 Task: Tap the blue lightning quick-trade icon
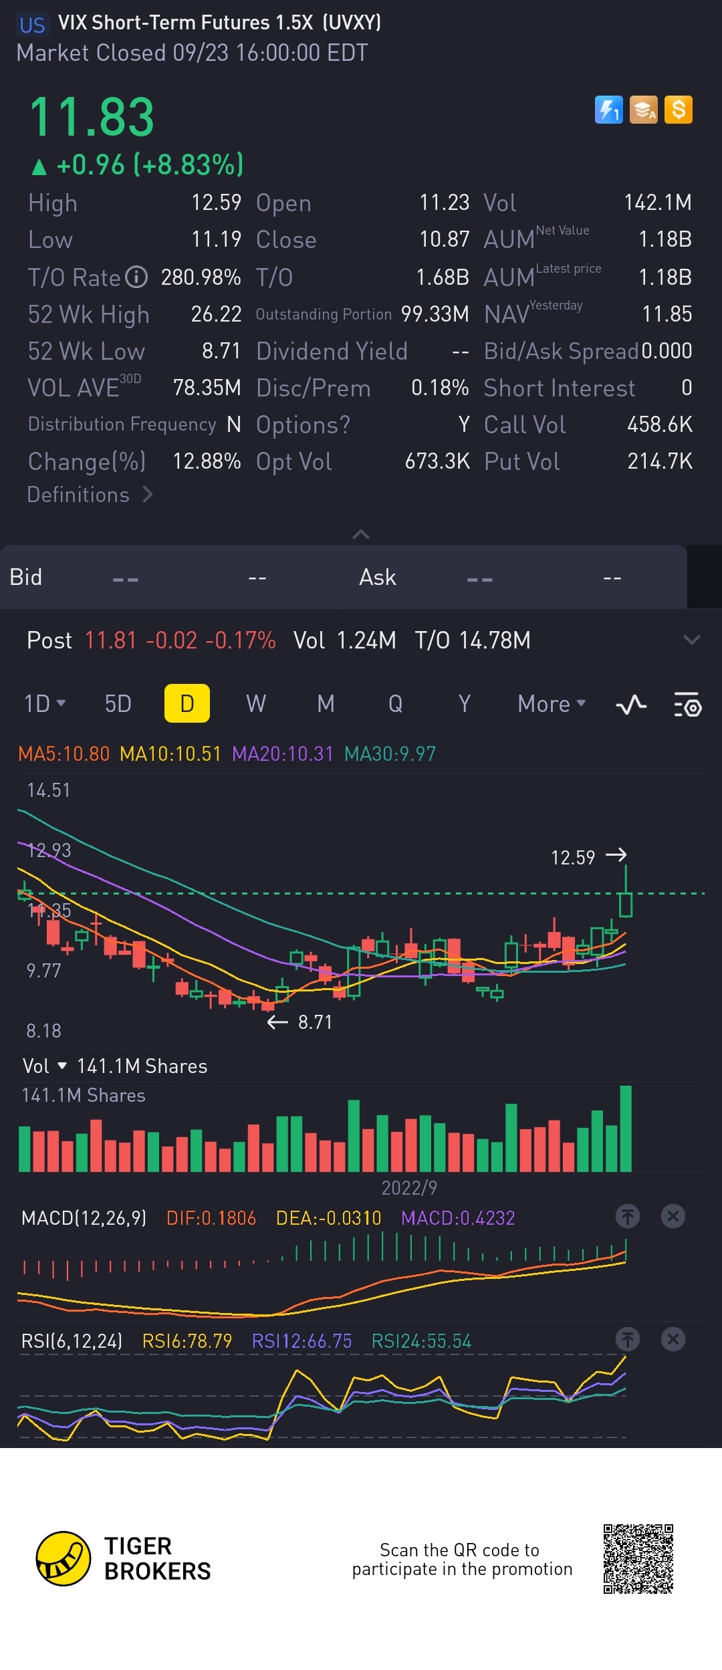pos(608,110)
